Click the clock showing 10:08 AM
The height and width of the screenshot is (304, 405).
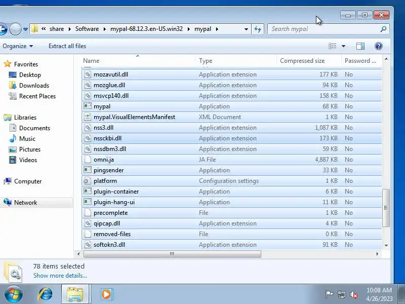pos(379,290)
